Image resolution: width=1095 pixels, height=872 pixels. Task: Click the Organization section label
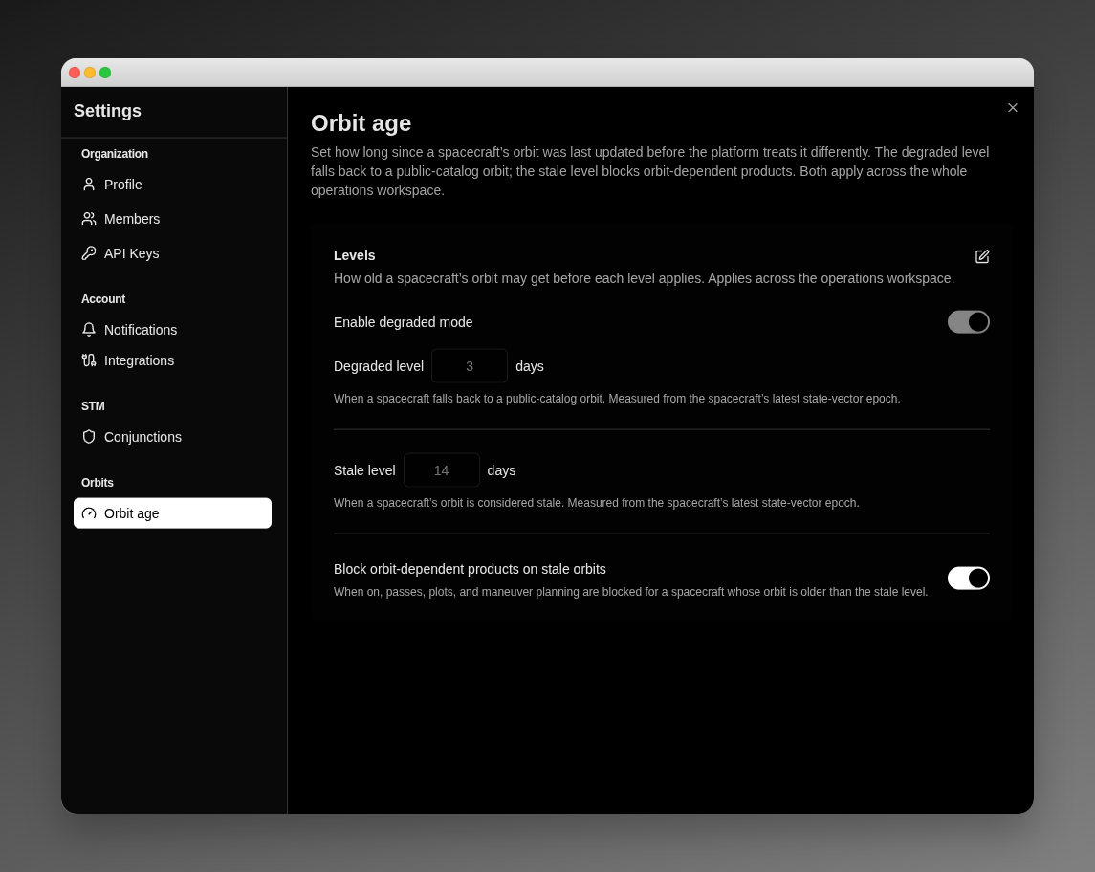115,154
